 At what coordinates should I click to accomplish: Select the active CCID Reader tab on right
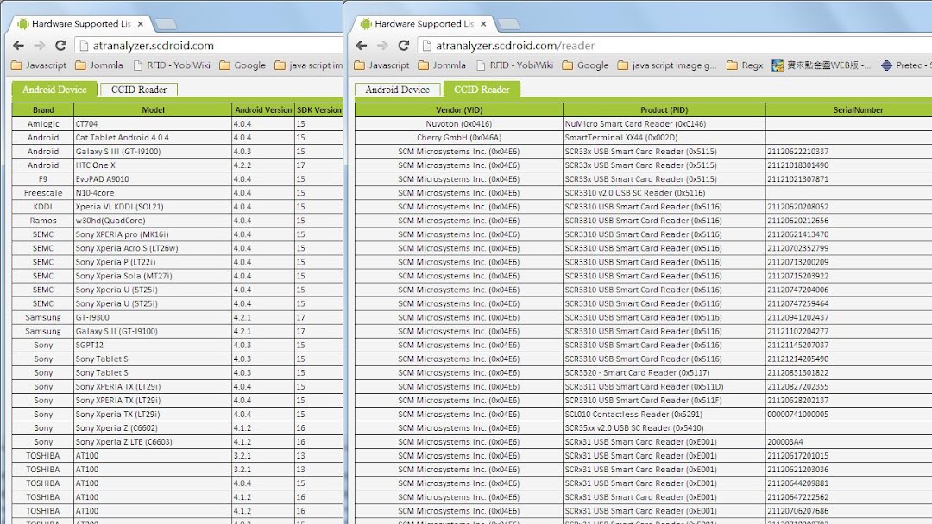pos(482,90)
